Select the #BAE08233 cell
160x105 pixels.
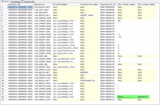pyautogui.click(x=143, y=97)
